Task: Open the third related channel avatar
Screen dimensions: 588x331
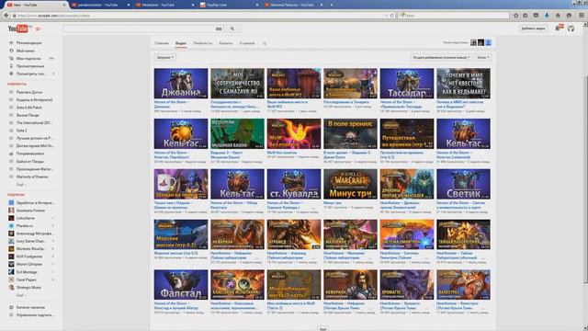Action: pyautogui.click(x=488, y=43)
